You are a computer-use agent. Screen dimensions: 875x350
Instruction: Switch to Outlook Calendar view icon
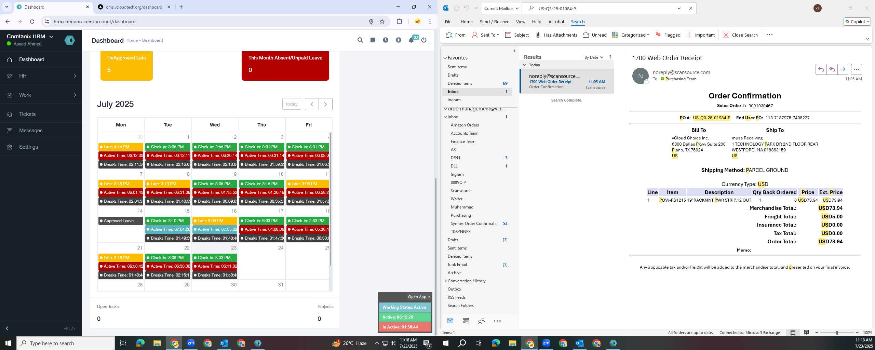466,321
